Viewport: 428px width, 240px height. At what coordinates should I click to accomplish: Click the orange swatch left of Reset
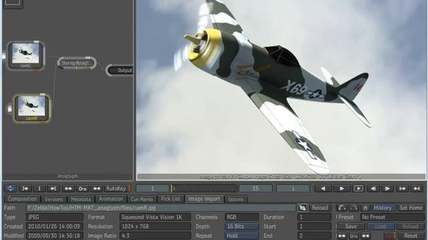pos(390,235)
